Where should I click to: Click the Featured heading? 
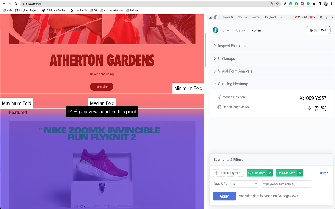18,112
